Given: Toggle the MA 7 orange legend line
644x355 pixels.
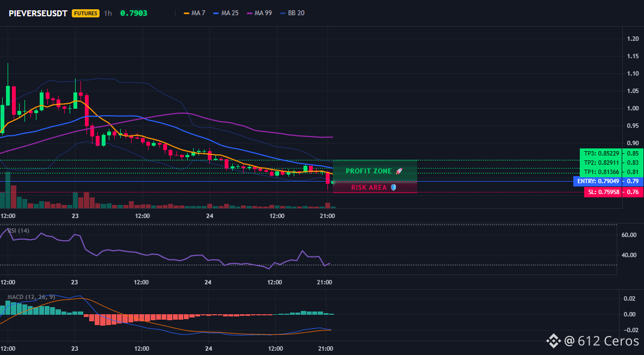Looking at the screenshot, I should tap(194, 13).
